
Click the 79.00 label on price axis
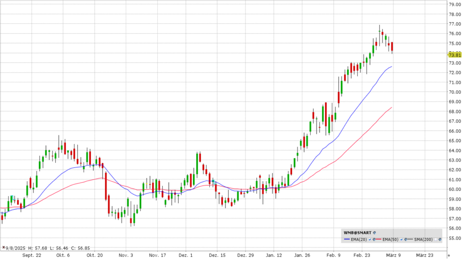tap(454, 5)
